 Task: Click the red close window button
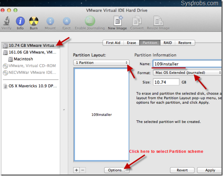[3, 10]
